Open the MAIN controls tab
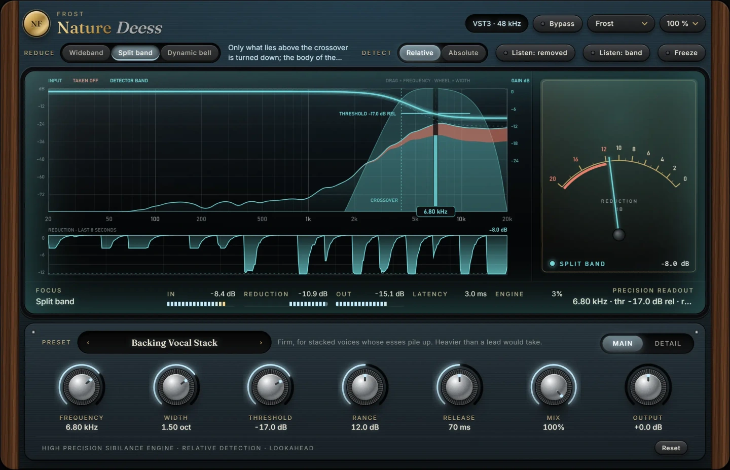The width and height of the screenshot is (730, 470). pyautogui.click(x=623, y=343)
